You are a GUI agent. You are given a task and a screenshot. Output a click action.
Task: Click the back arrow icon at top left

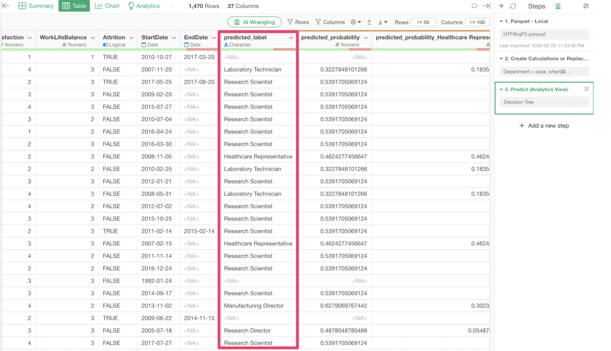(x=6, y=6)
